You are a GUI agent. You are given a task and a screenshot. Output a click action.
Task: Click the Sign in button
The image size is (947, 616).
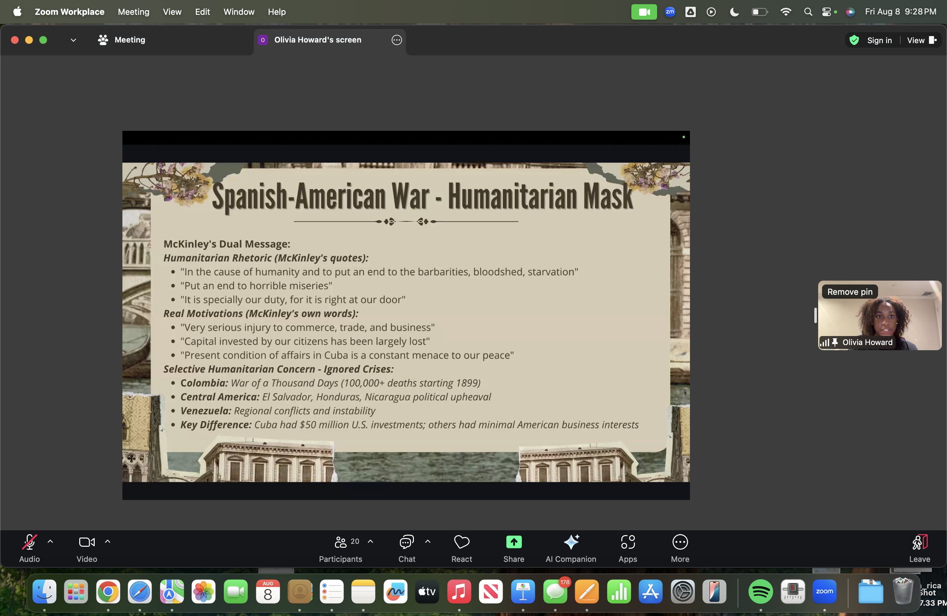pyautogui.click(x=879, y=40)
